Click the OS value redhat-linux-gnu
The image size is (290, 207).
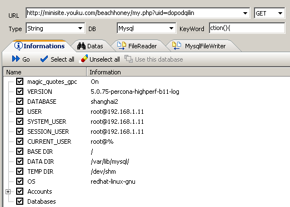point(113,181)
